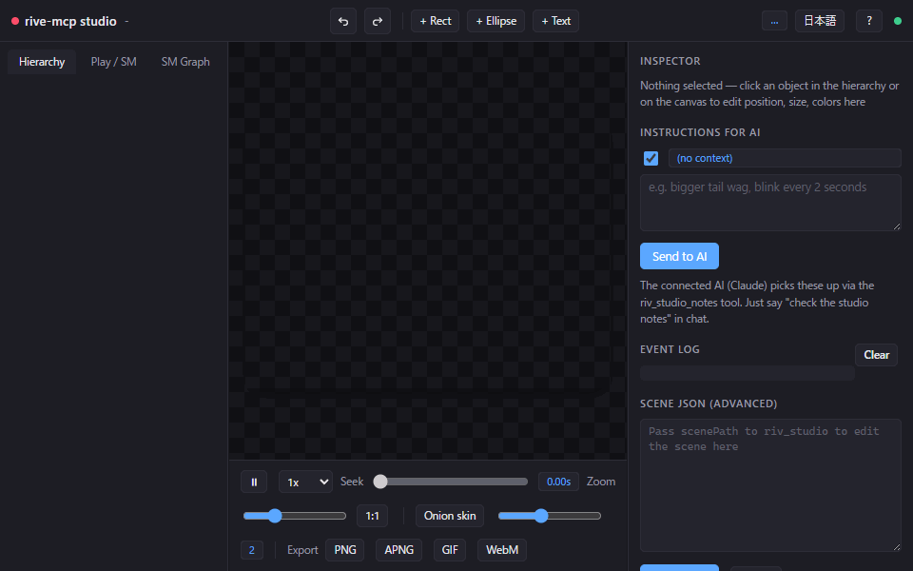The width and height of the screenshot is (913, 571).
Task: Click the onion skin amount slider
Action: click(549, 516)
